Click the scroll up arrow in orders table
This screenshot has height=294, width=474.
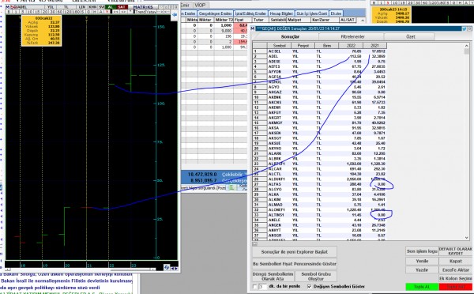pyautogui.click(x=363, y=21)
